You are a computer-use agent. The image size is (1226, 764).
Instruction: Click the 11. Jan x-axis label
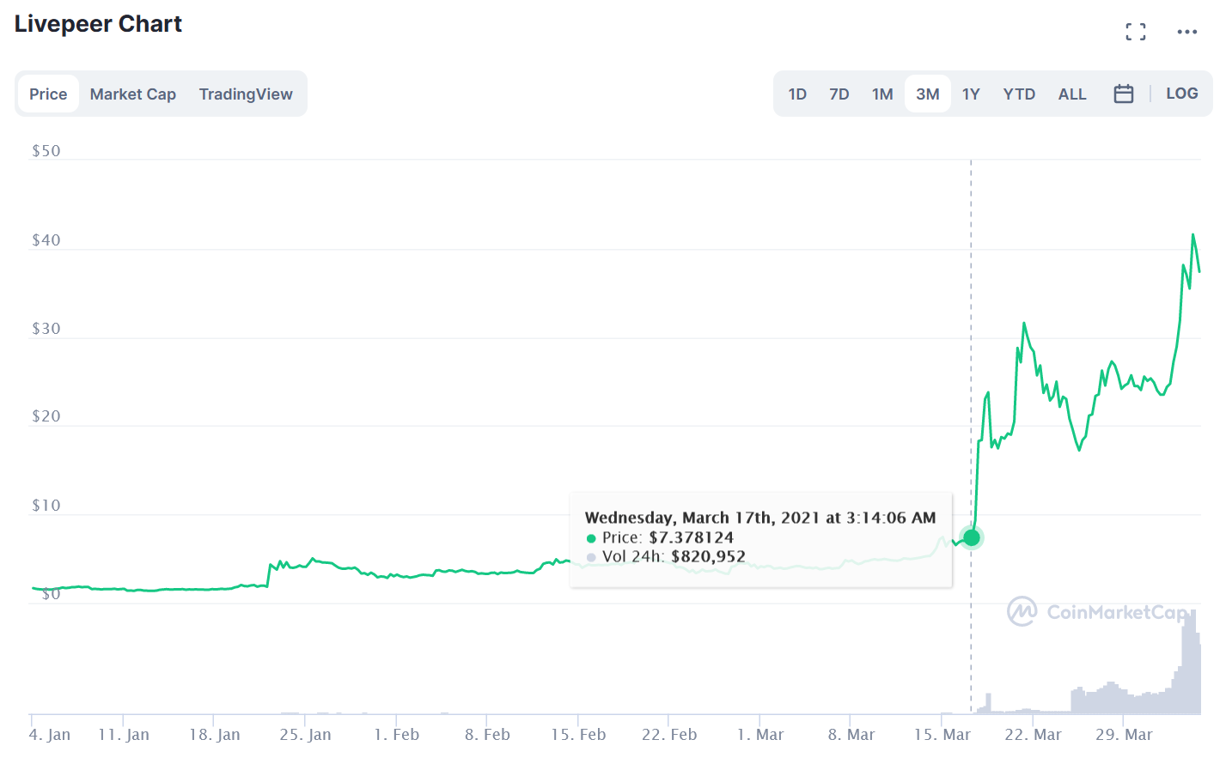124,735
